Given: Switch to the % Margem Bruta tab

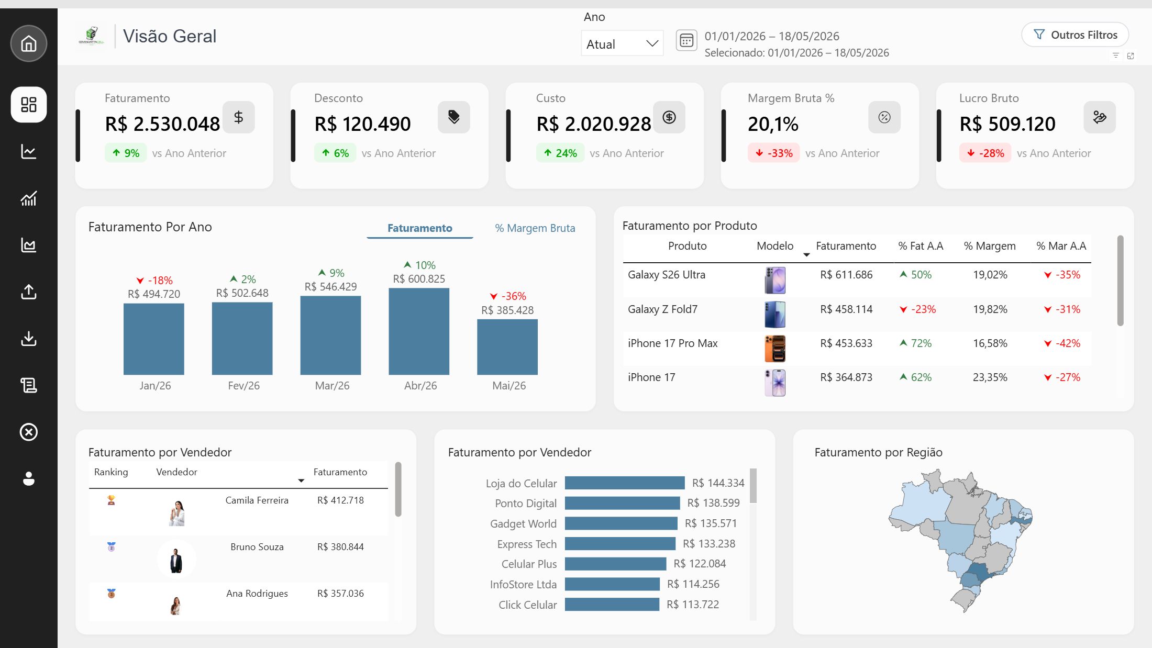Looking at the screenshot, I should (535, 228).
